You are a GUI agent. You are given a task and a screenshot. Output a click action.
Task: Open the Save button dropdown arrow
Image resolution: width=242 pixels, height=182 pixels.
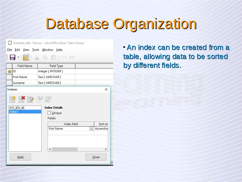pyautogui.click(x=18, y=57)
